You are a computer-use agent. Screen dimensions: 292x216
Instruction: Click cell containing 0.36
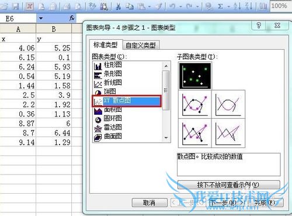(x=18, y=114)
